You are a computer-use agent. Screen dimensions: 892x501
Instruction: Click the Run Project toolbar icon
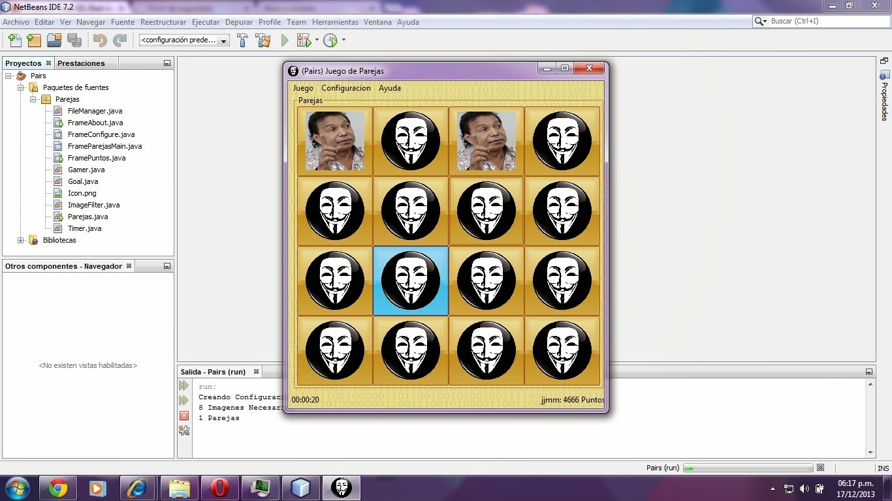tap(285, 40)
